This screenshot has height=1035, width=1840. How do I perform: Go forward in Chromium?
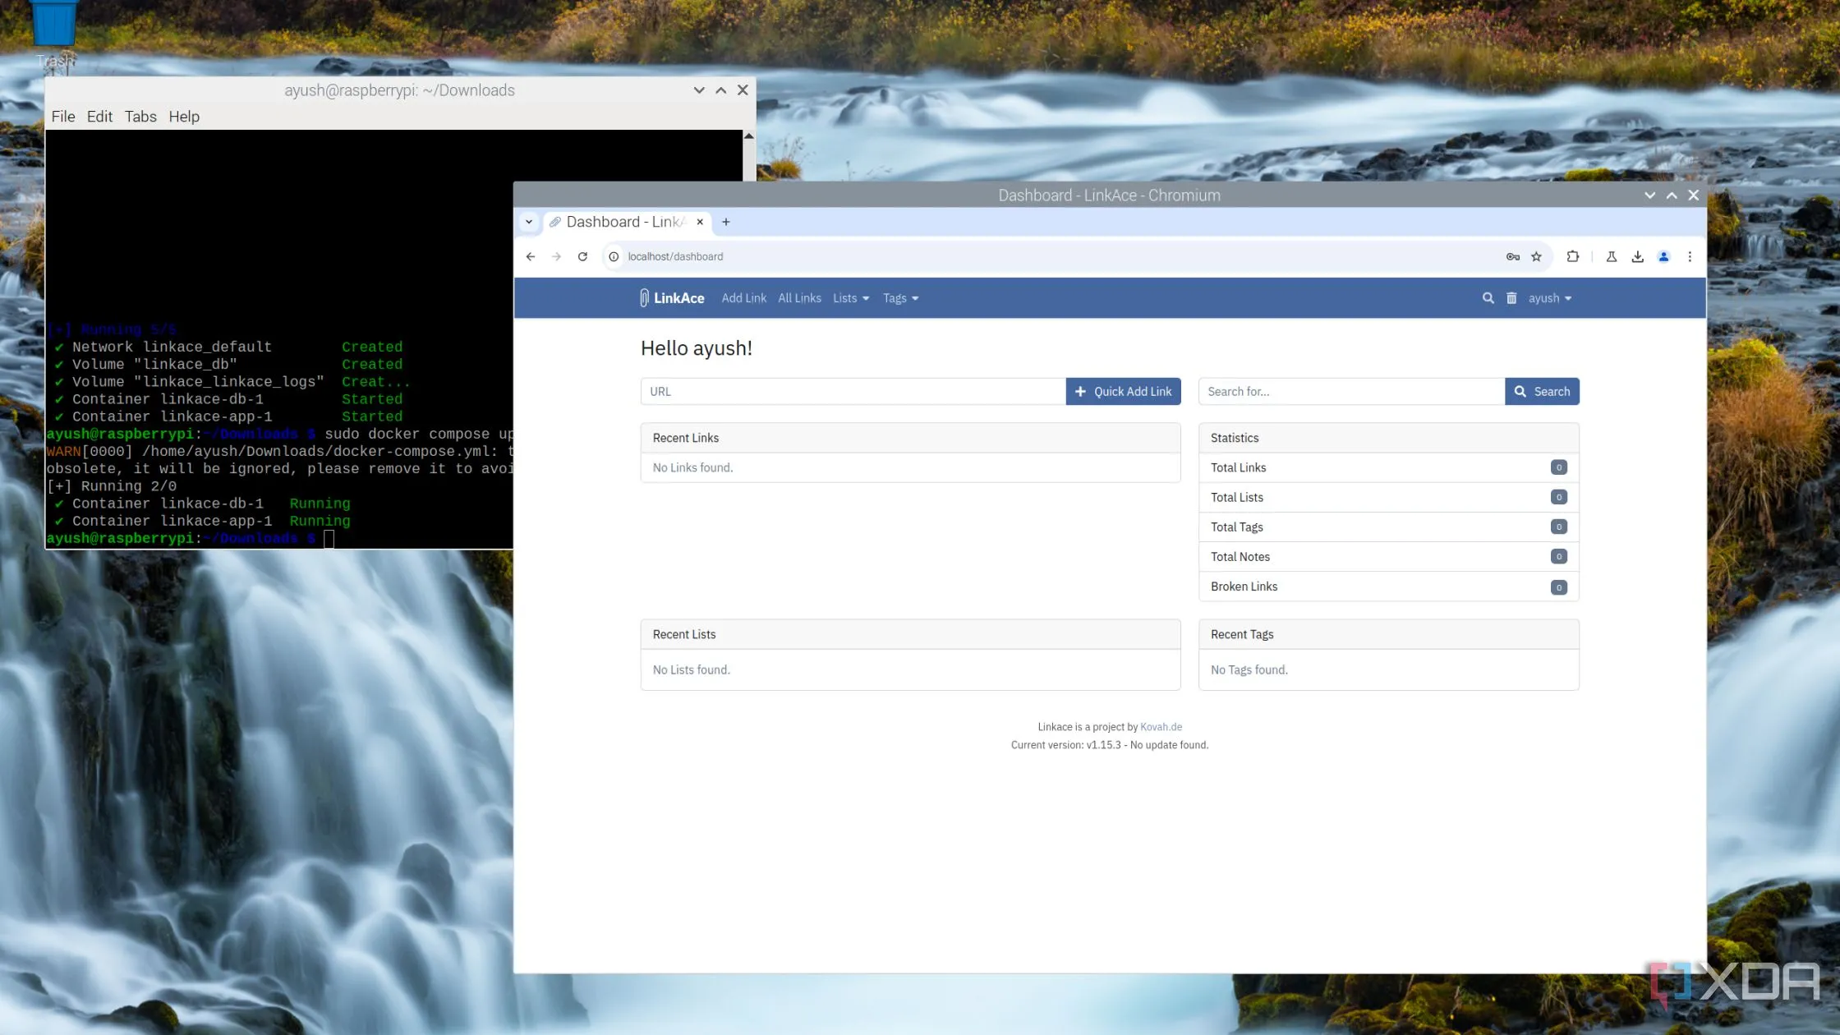(557, 256)
